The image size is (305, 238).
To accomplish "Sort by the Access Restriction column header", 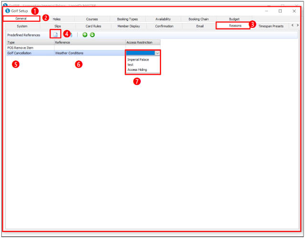I will click(143, 42).
